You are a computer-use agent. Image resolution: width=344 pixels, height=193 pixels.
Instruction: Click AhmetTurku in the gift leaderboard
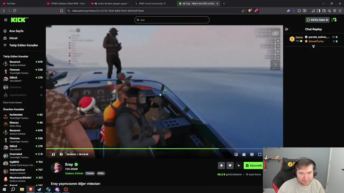click(316, 41)
